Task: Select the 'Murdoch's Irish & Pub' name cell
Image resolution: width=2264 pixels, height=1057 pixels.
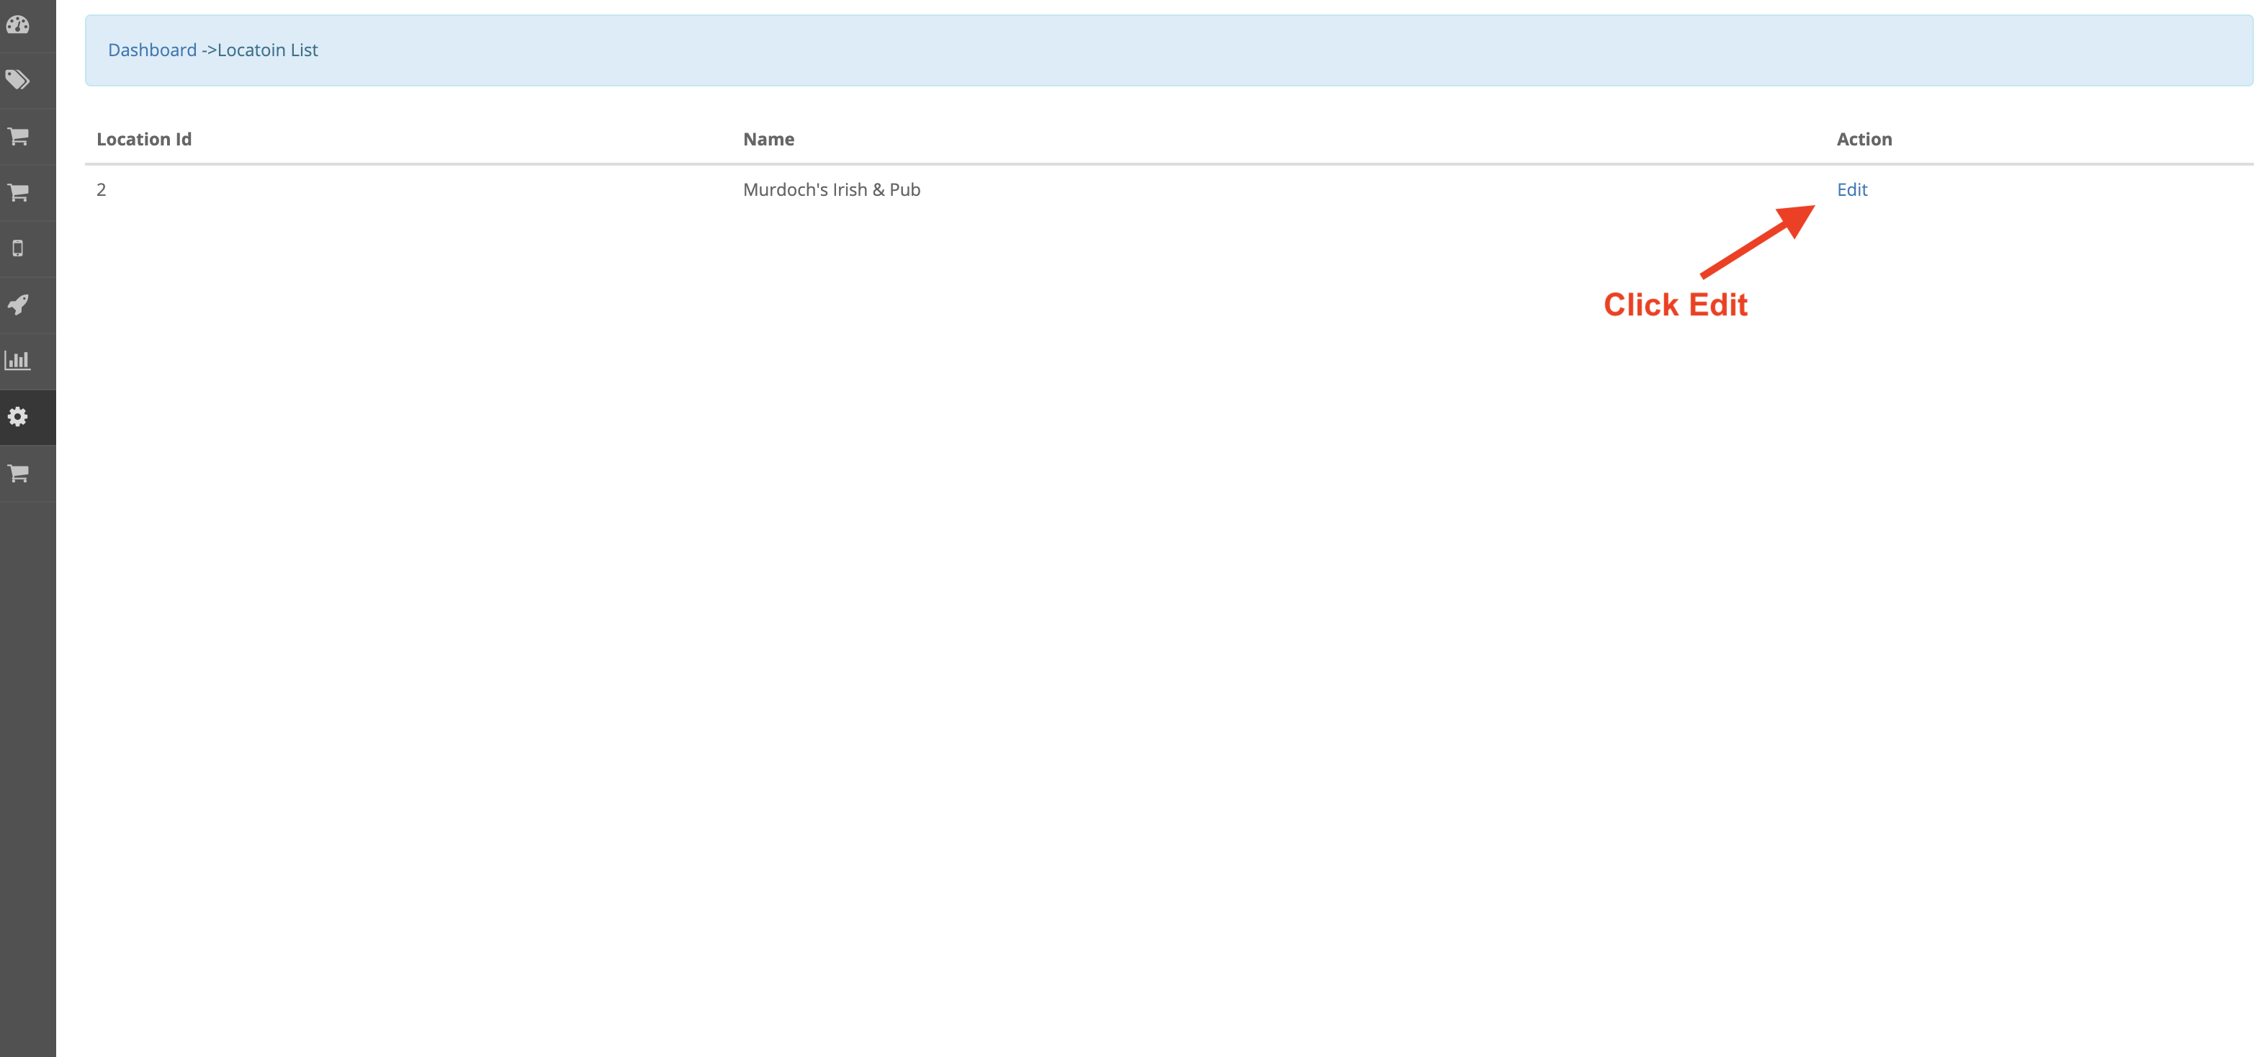Action: click(832, 190)
